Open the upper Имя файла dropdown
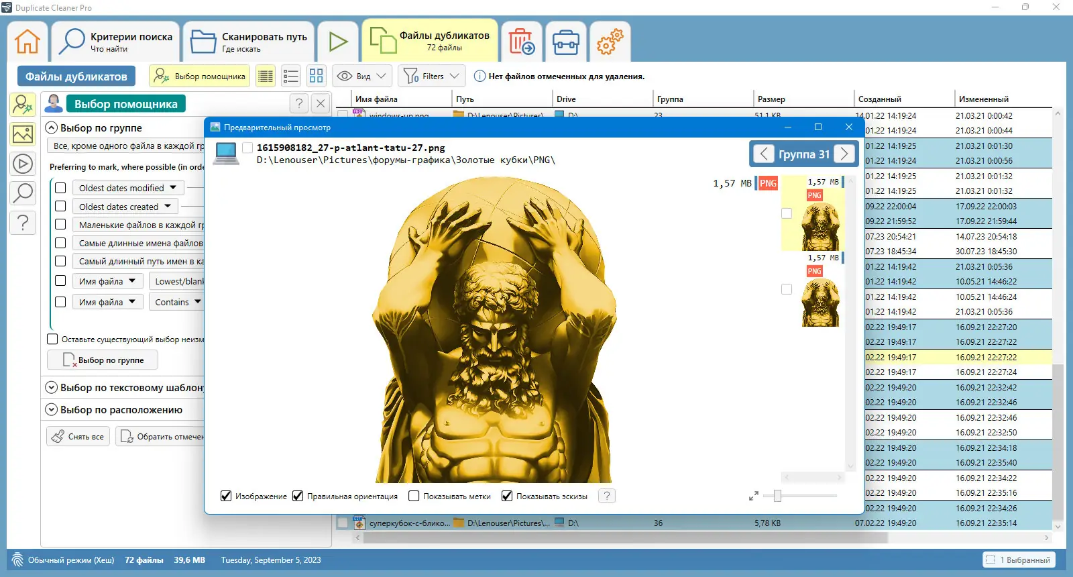The image size is (1073, 577). point(107,281)
